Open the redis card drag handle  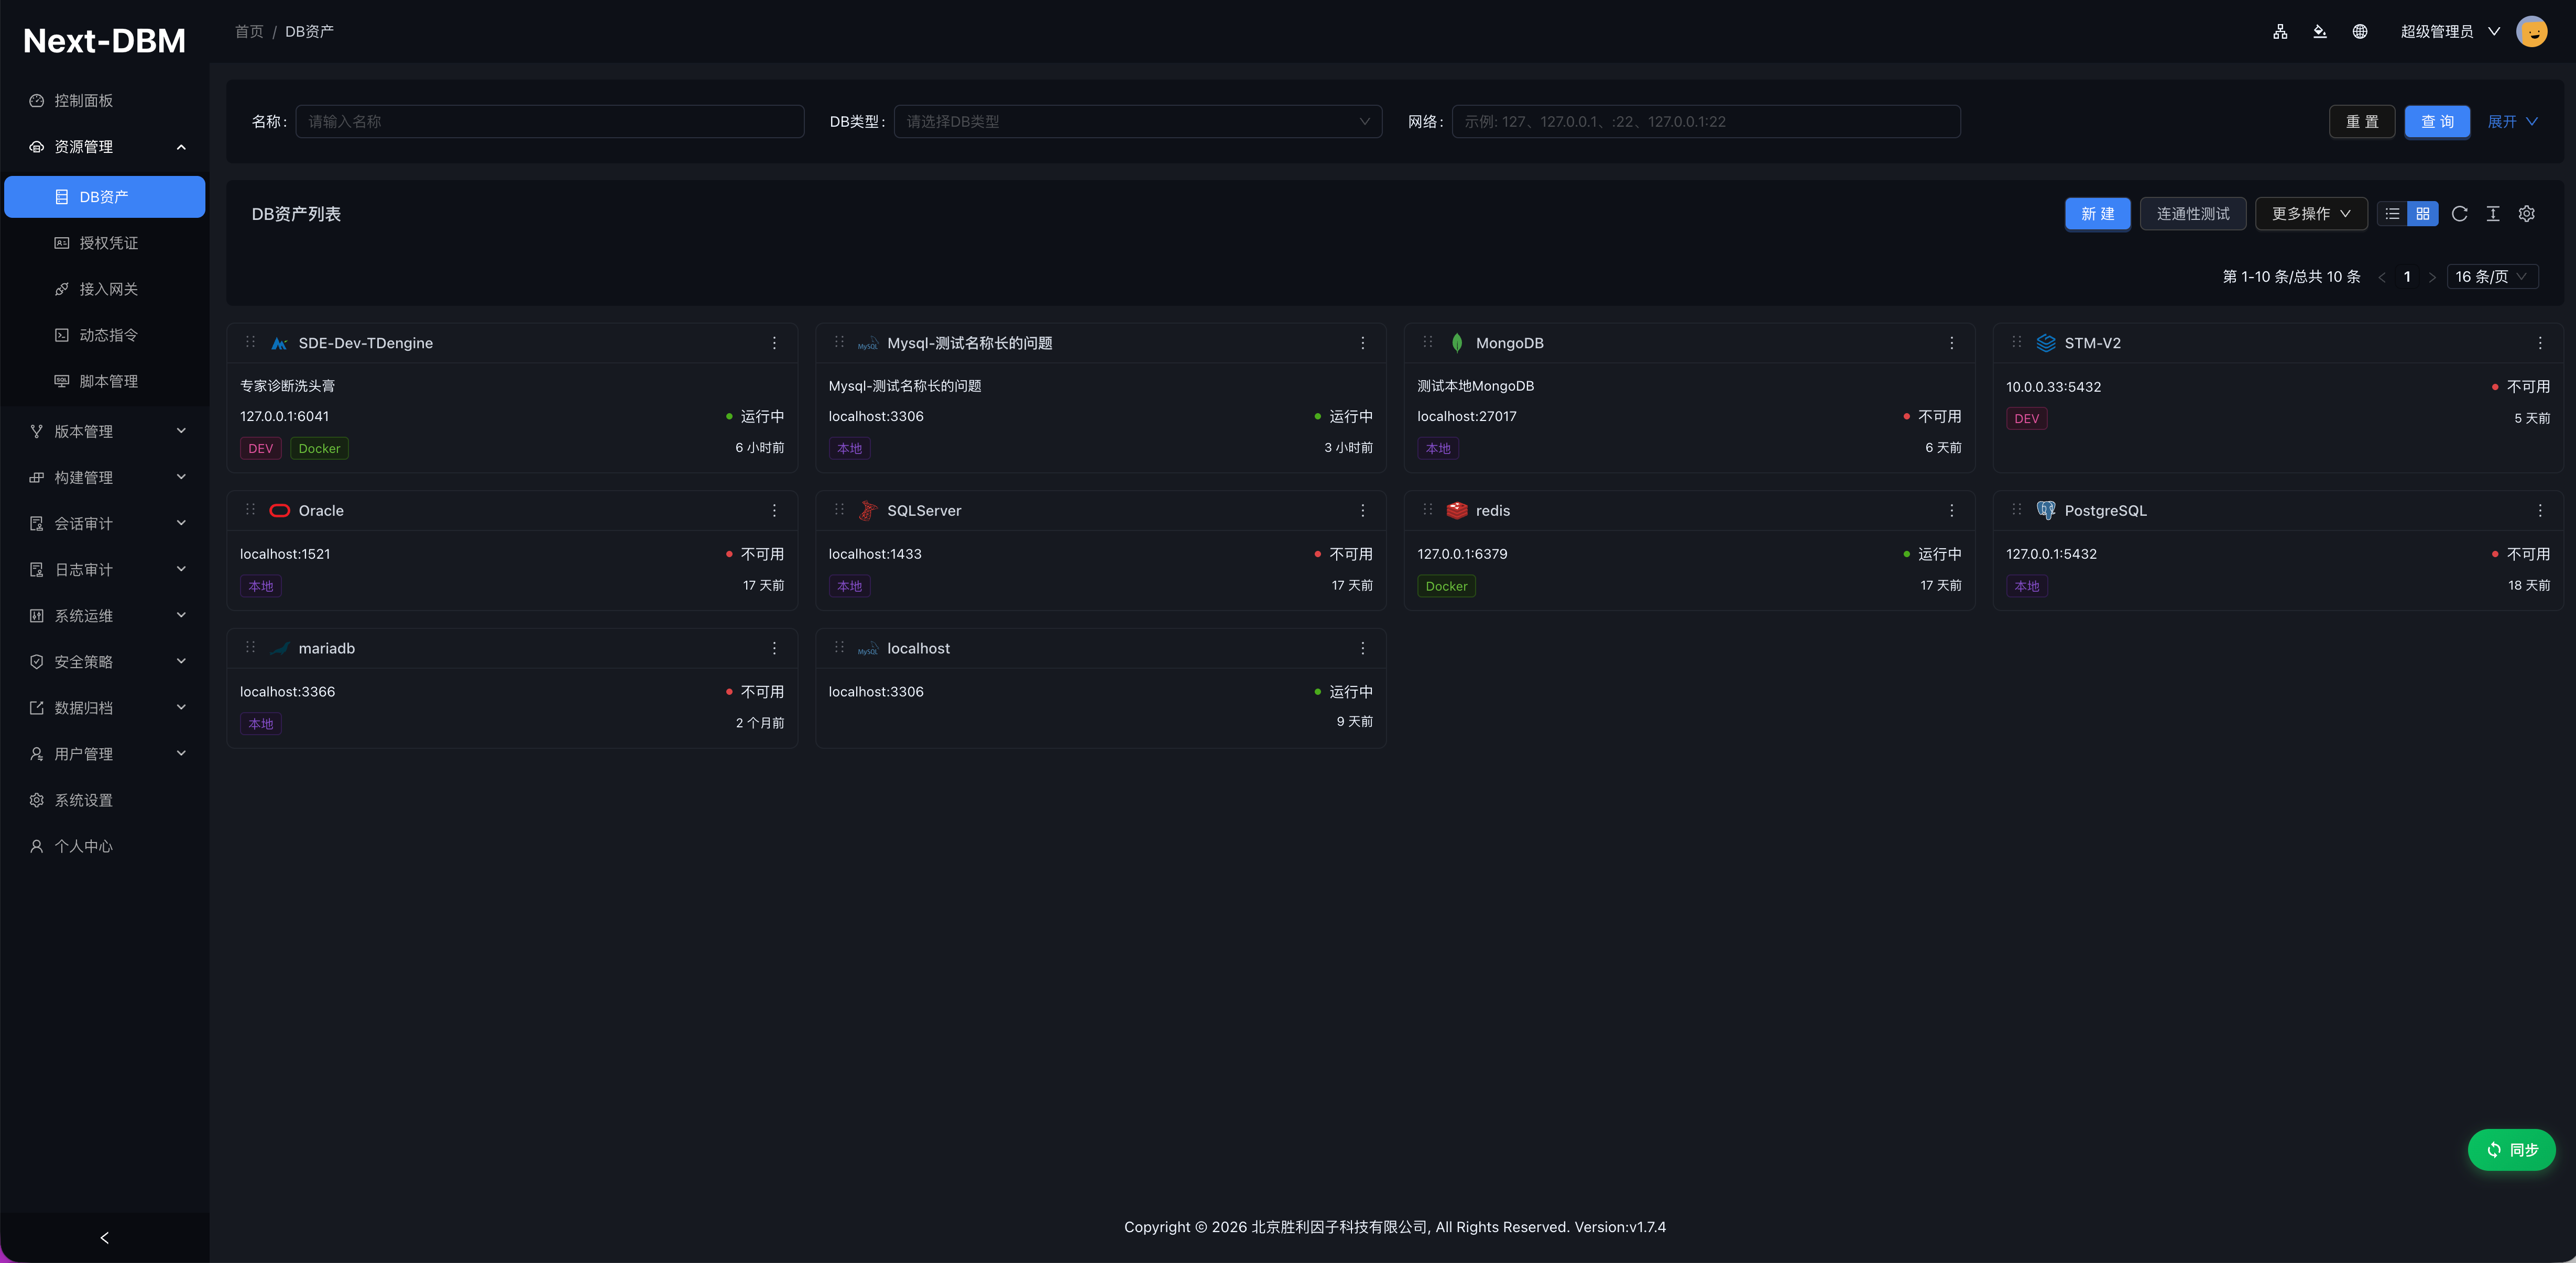(1428, 509)
